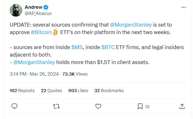Repost this tweet using retweet icon

[56, 106]
